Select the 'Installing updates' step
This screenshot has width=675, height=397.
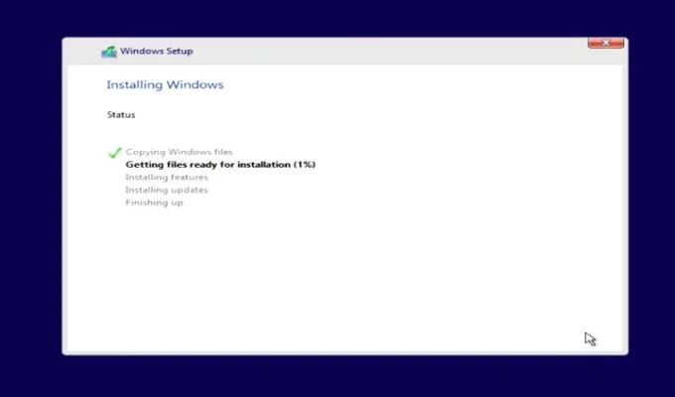point(167,190)
